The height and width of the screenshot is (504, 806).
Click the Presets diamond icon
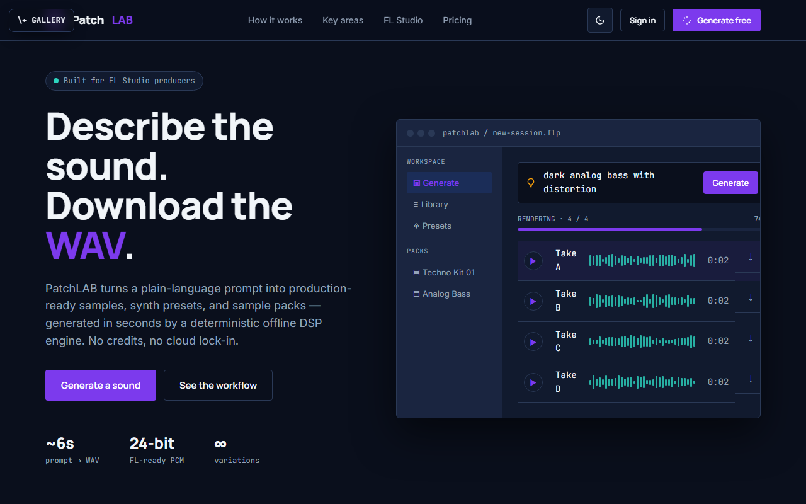click(416, 226)
